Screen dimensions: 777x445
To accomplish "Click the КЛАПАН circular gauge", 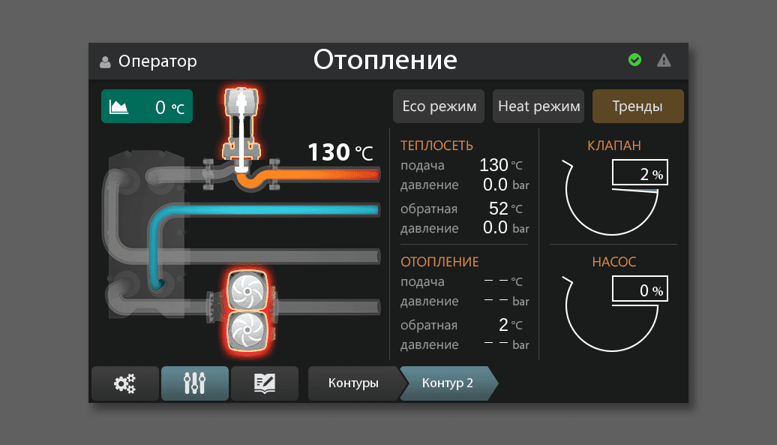I will [x=612, y=198].
